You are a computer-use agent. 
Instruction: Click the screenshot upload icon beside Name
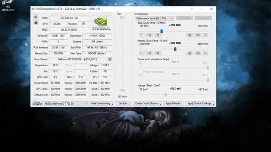(36, 17)
